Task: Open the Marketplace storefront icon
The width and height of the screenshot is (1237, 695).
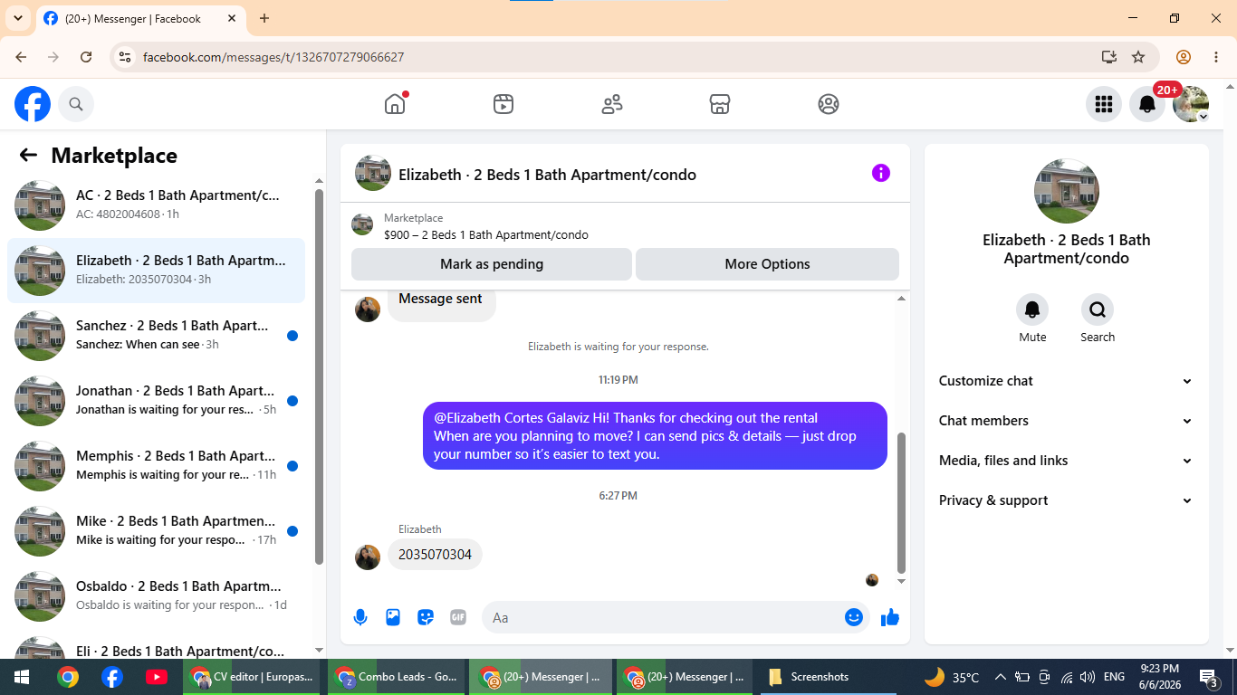Action: 720,104
